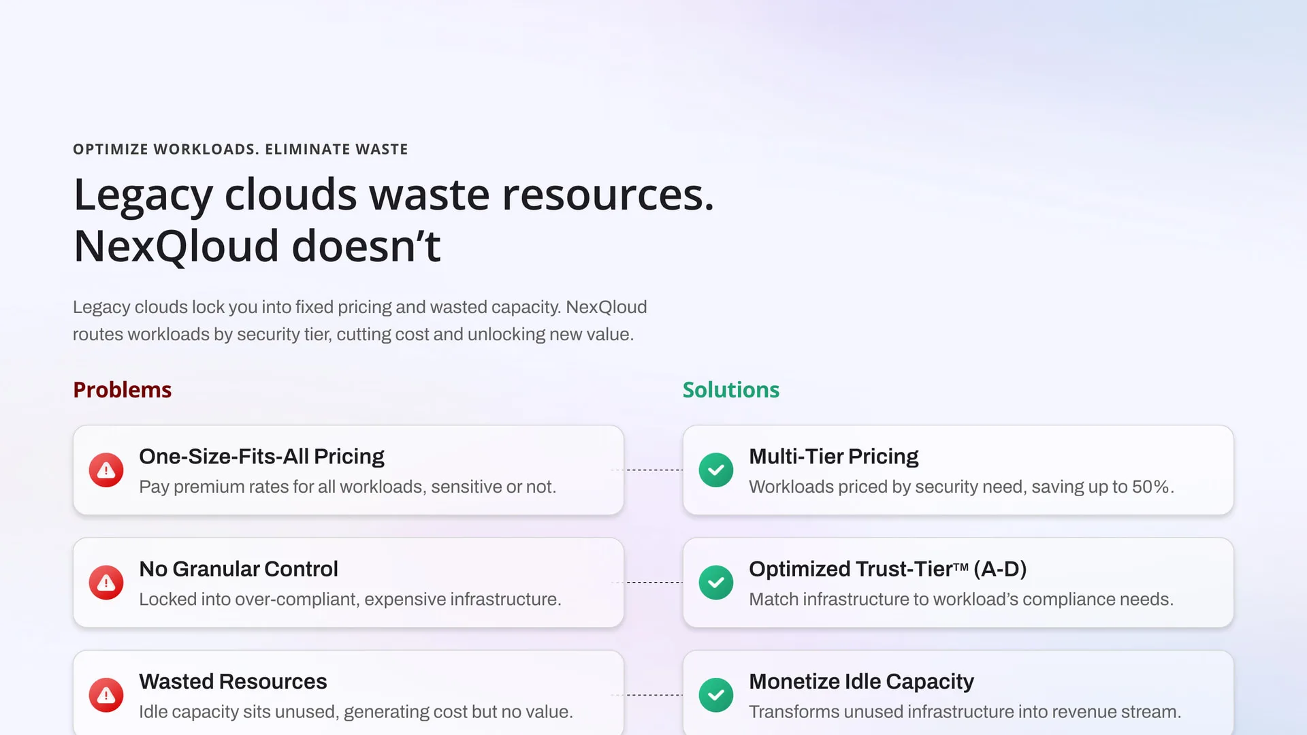Click intro paragraph starting 'Legacy clouds lock you'

(x=359, y=321)
